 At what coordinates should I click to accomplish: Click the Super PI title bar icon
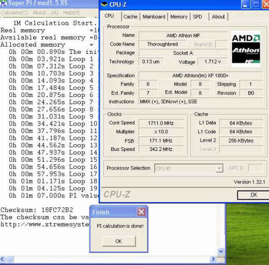tap(4, 4)
